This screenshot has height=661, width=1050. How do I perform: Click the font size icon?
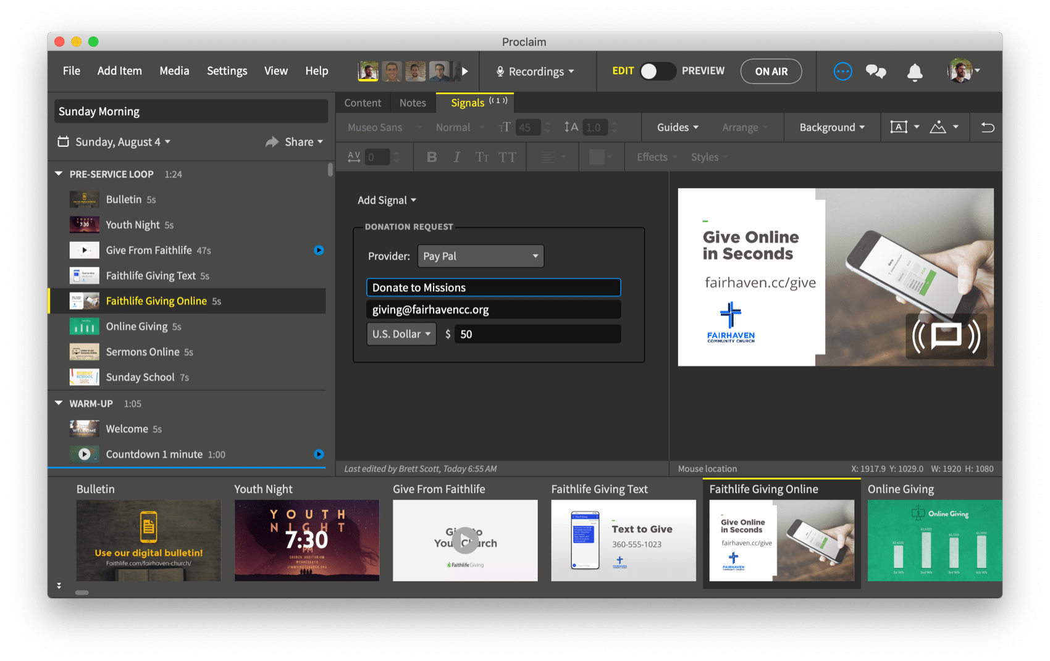pyautogui.click(x=505, y=127)
